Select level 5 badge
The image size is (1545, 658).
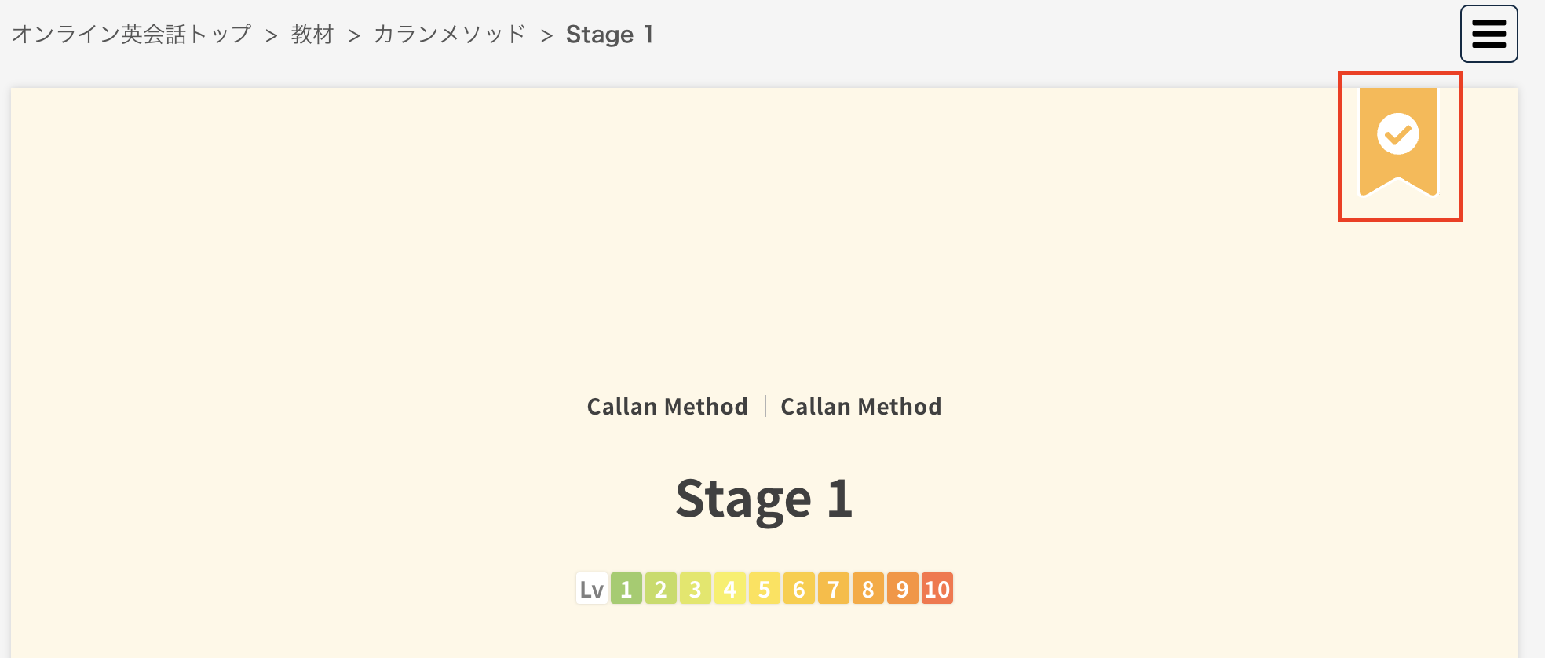point(765,589)
